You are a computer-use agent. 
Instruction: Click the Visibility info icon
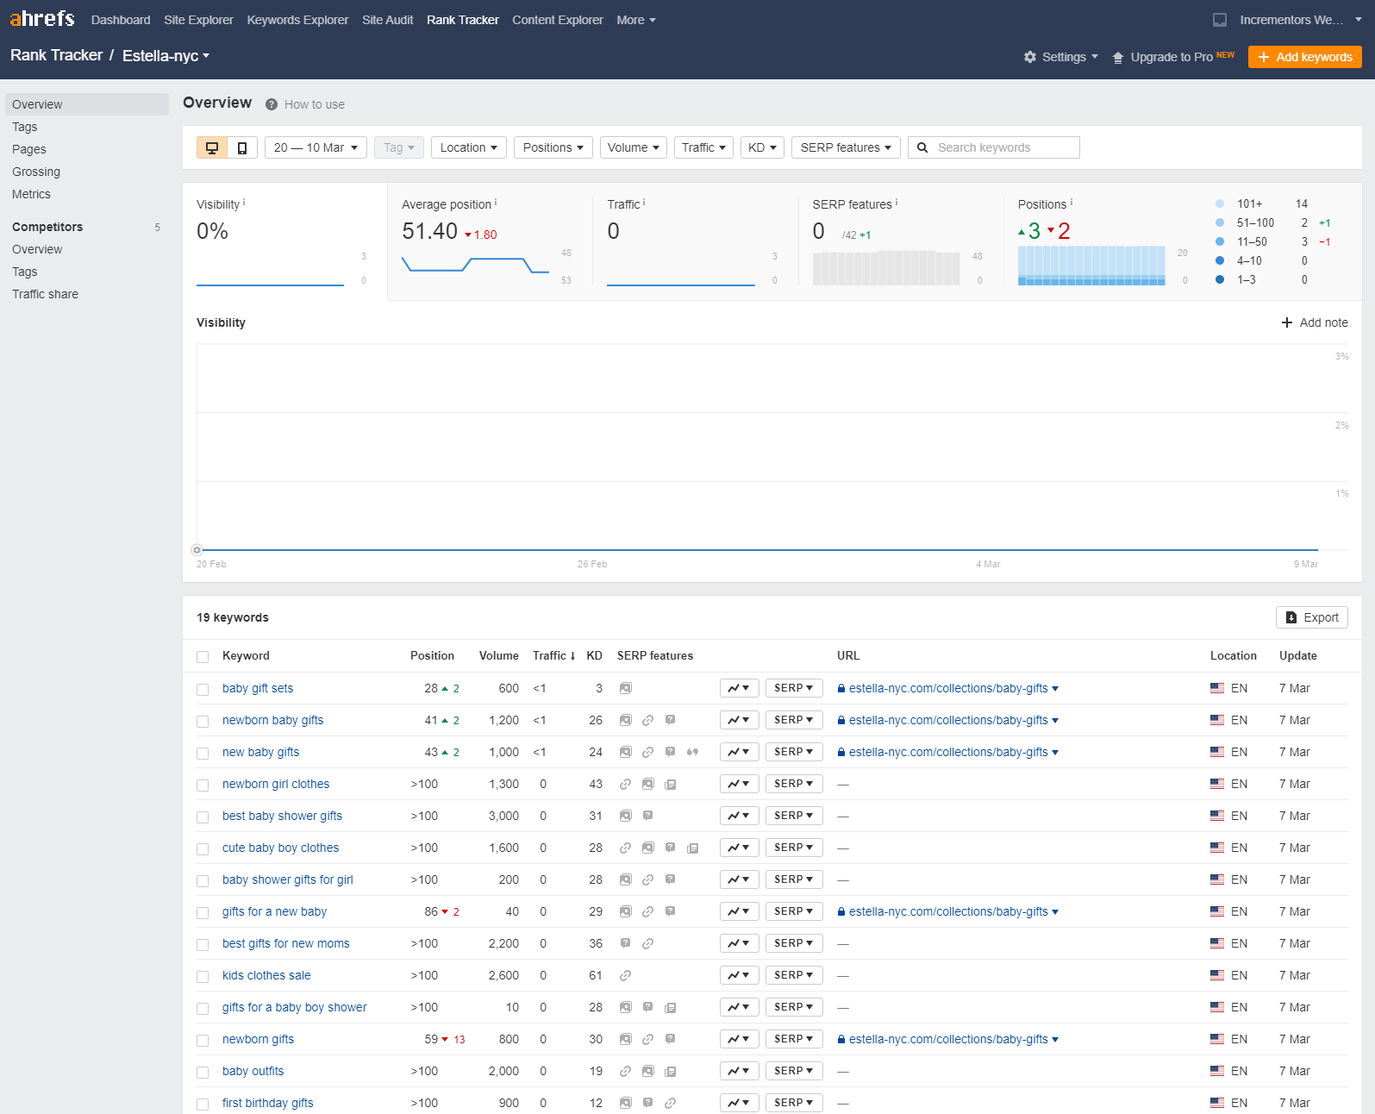coord(244,203)
